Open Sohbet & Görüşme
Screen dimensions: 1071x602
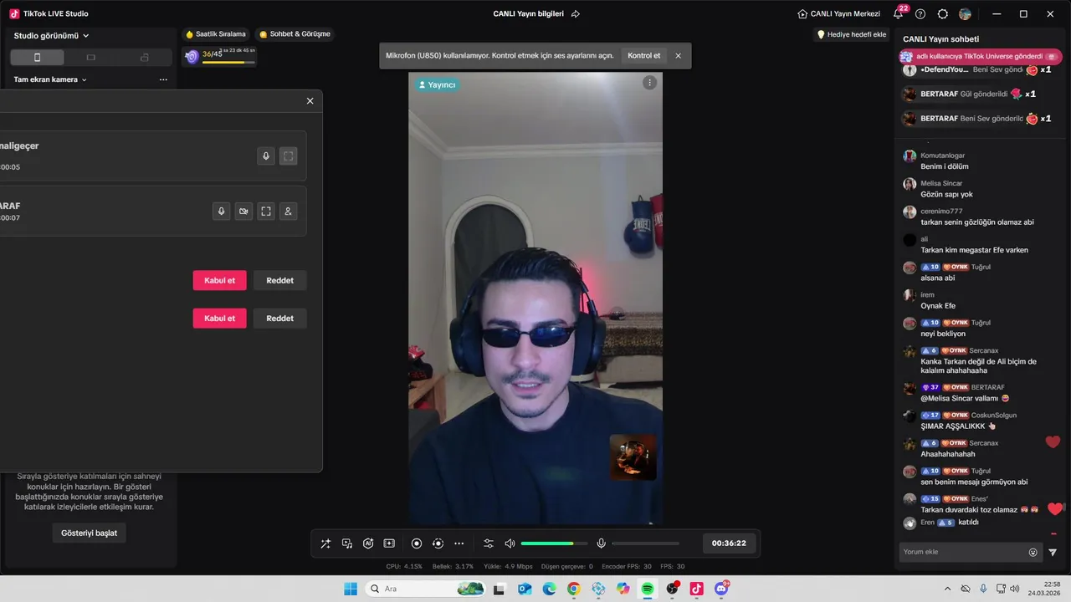(295, 34)
